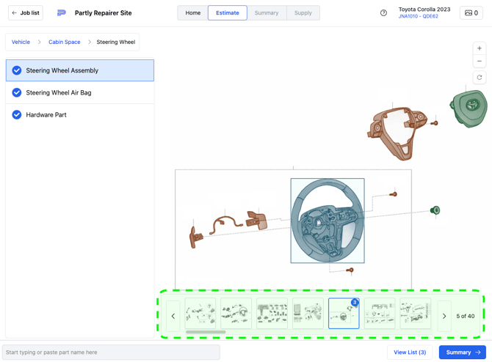This screenshot has width=492, height=362.
Task: Open the Home tab
Action: click(192, 13)
